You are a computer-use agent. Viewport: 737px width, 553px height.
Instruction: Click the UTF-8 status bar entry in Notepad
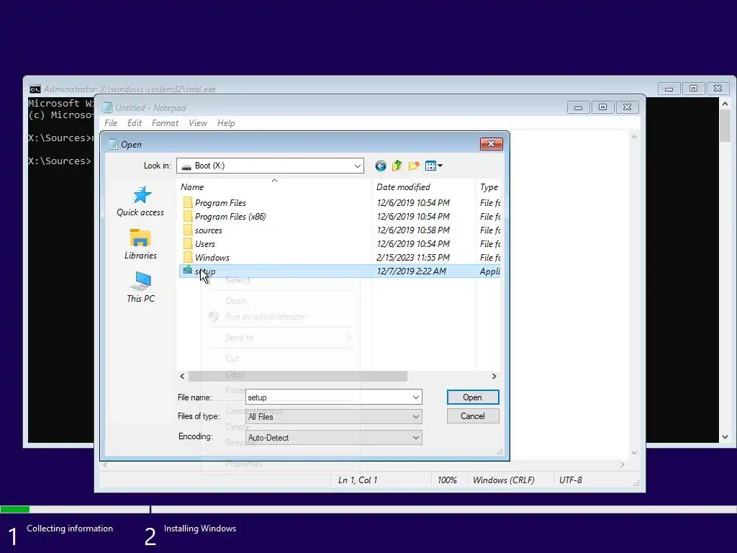(570, 480)
